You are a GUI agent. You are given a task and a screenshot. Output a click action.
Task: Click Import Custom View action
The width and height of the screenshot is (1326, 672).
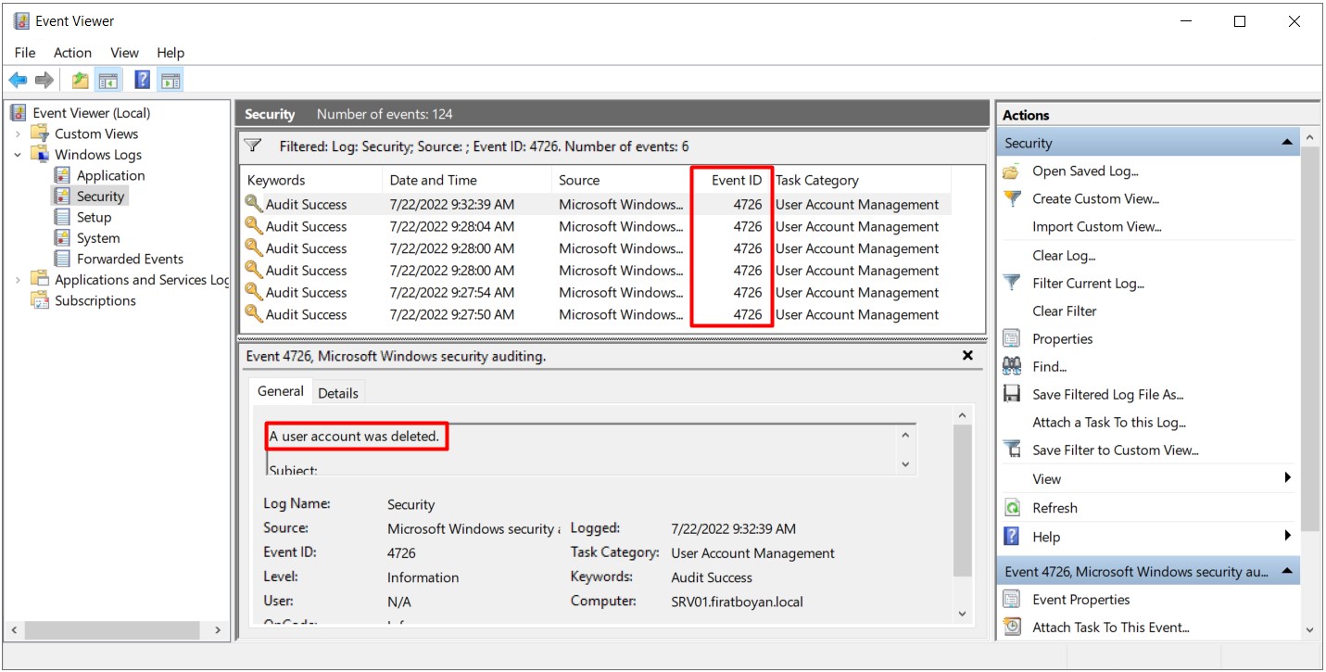pyautogui.click(x=1097, y=226)
